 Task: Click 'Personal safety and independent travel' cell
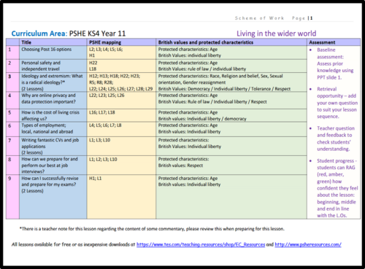(41, 66)
